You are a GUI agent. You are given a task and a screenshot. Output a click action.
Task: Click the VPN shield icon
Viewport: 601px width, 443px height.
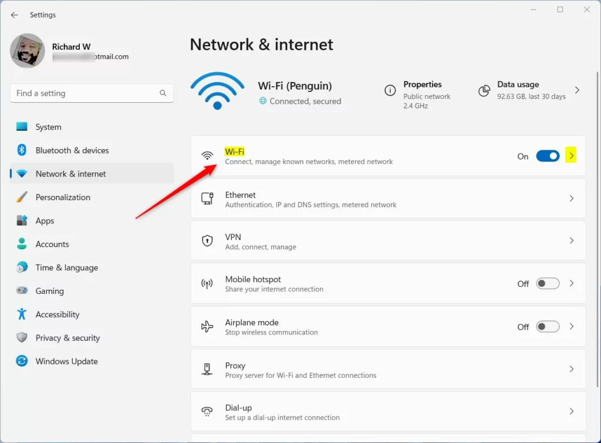point(207,241)
